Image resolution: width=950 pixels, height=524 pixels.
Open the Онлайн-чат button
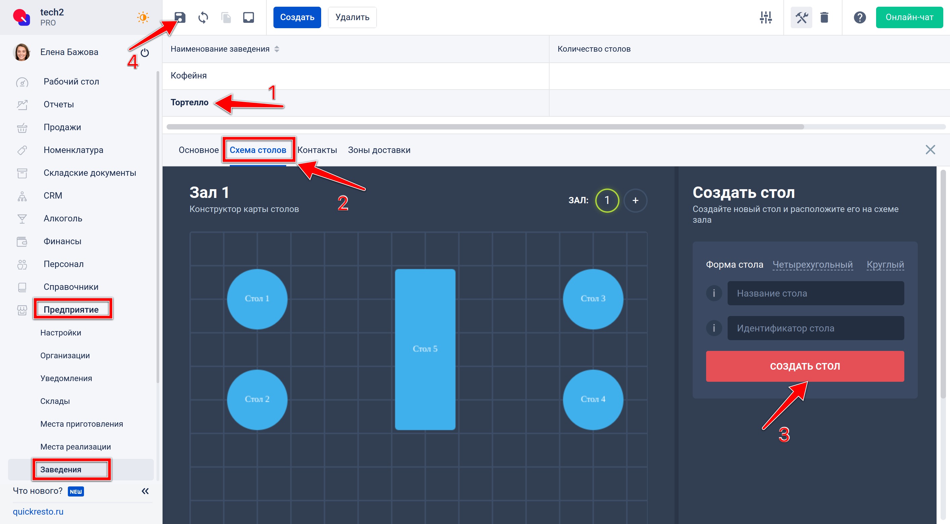(909, 17)
